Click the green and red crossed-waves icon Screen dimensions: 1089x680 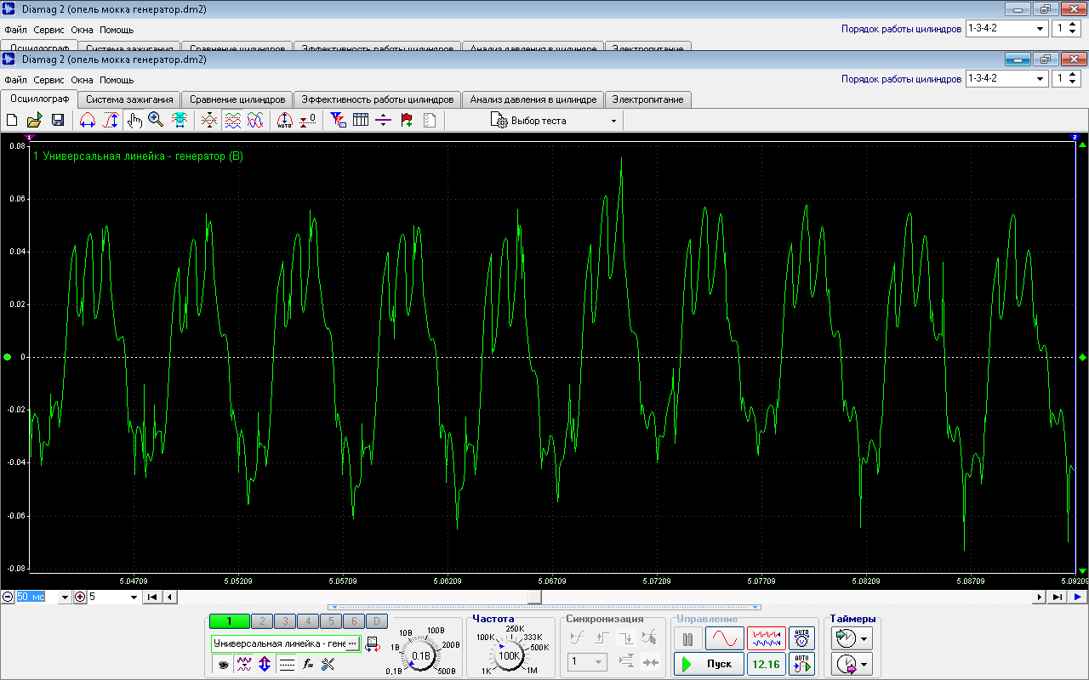209,121
